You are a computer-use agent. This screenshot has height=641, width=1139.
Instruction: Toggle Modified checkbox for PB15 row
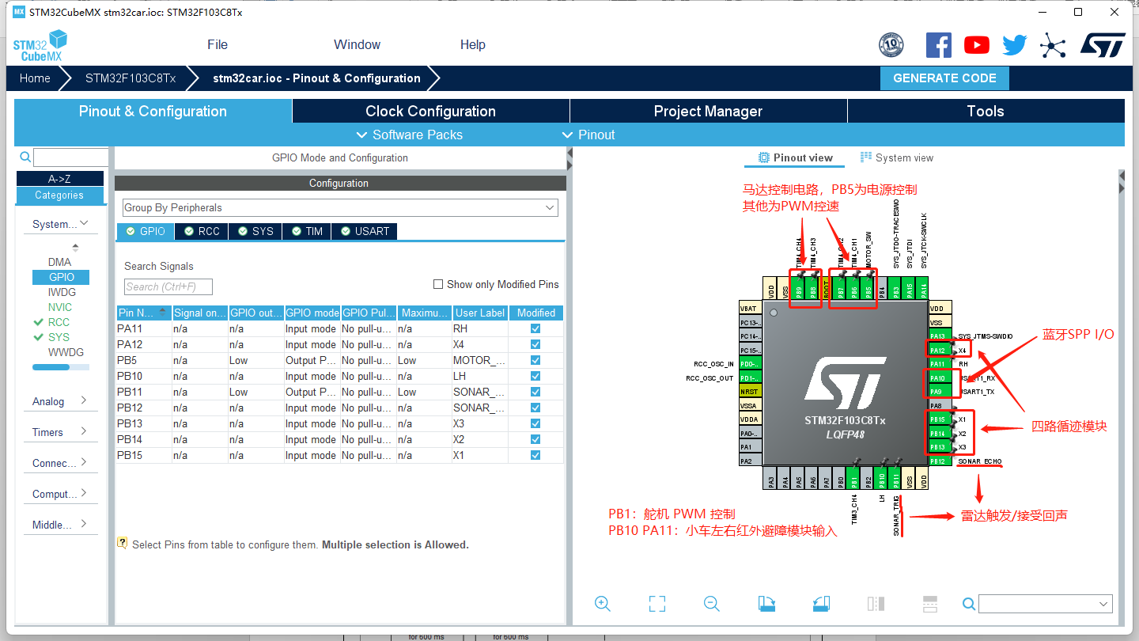[535, 455]
